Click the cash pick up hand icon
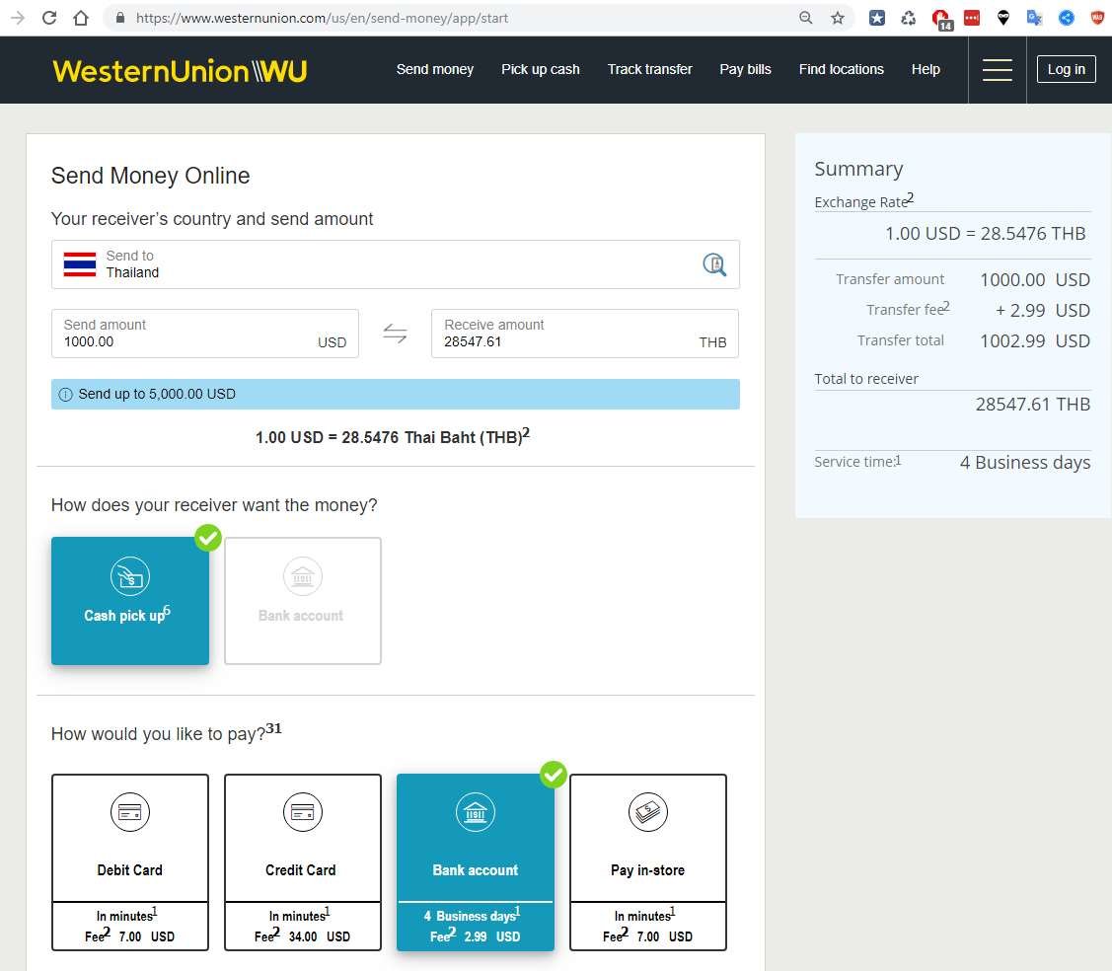The height and width of the screenshot is (971, 1112). tap(130, 576)
